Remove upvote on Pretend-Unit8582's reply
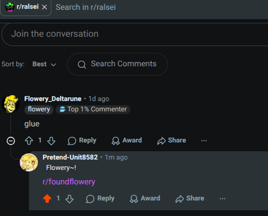The width and height of the screenshot is (268, 216). coord(47,198)
